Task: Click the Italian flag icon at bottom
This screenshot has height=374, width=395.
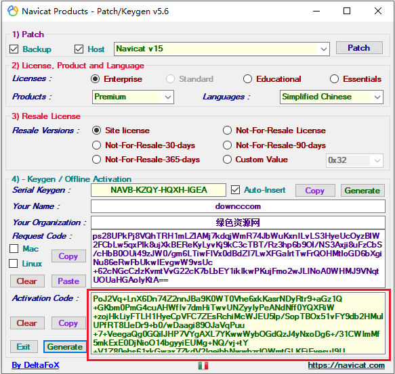Action: pos(203,365)
